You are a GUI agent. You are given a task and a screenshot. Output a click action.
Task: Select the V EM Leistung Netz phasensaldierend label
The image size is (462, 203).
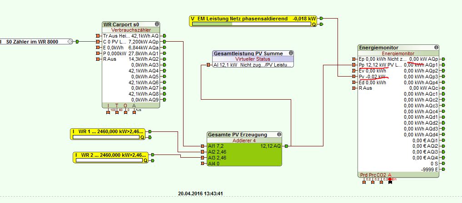pos(239,19)
